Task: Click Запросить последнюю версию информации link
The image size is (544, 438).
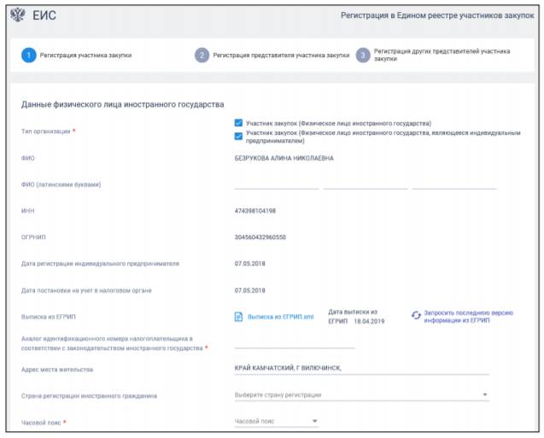Action: (x=468, y=316)
